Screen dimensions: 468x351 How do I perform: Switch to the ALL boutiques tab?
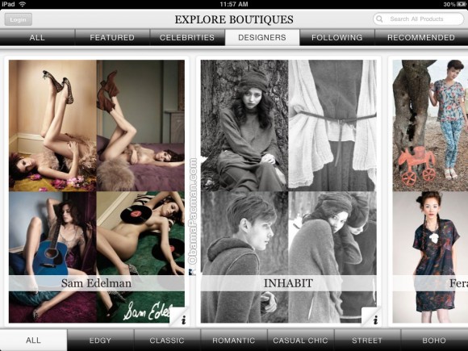click(x=37, y=37)
